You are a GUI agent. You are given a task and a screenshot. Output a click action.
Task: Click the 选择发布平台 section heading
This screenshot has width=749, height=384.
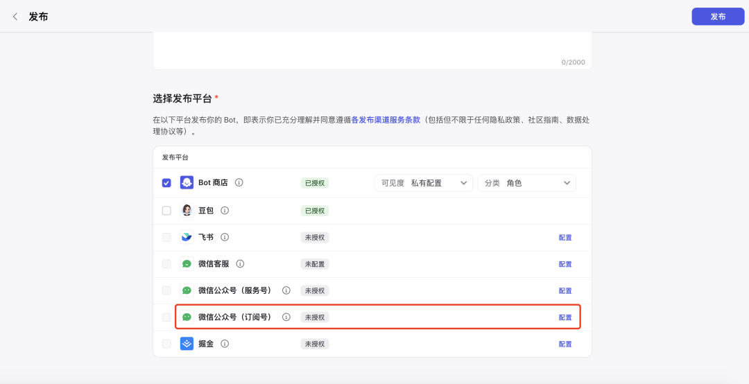(182, 98)
